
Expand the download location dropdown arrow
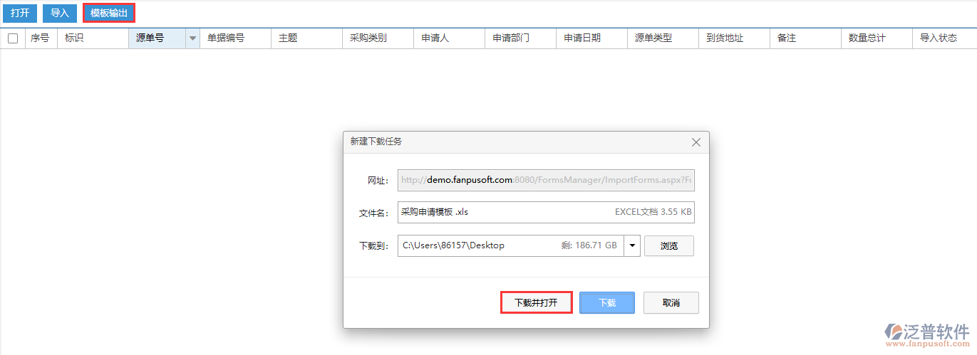(x=632, y=245)
